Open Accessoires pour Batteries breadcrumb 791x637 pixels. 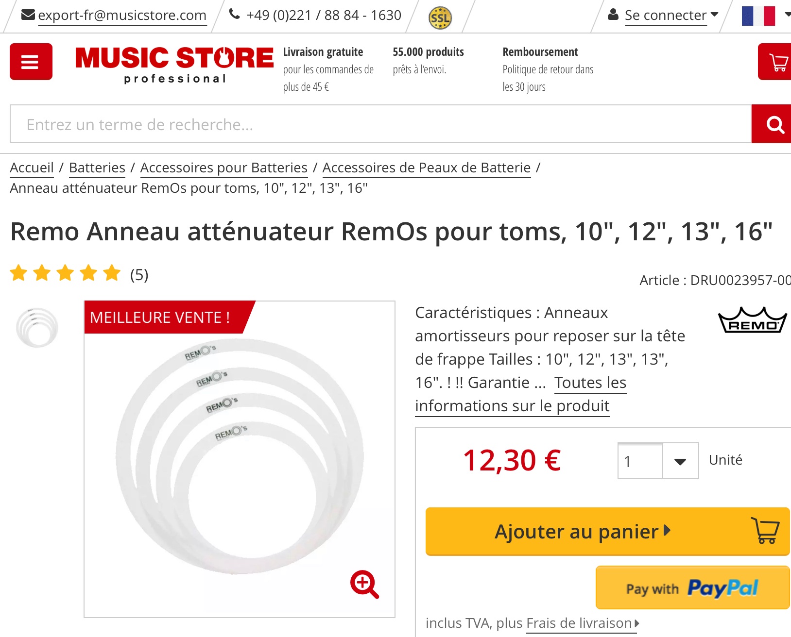(x=224, y=168)
